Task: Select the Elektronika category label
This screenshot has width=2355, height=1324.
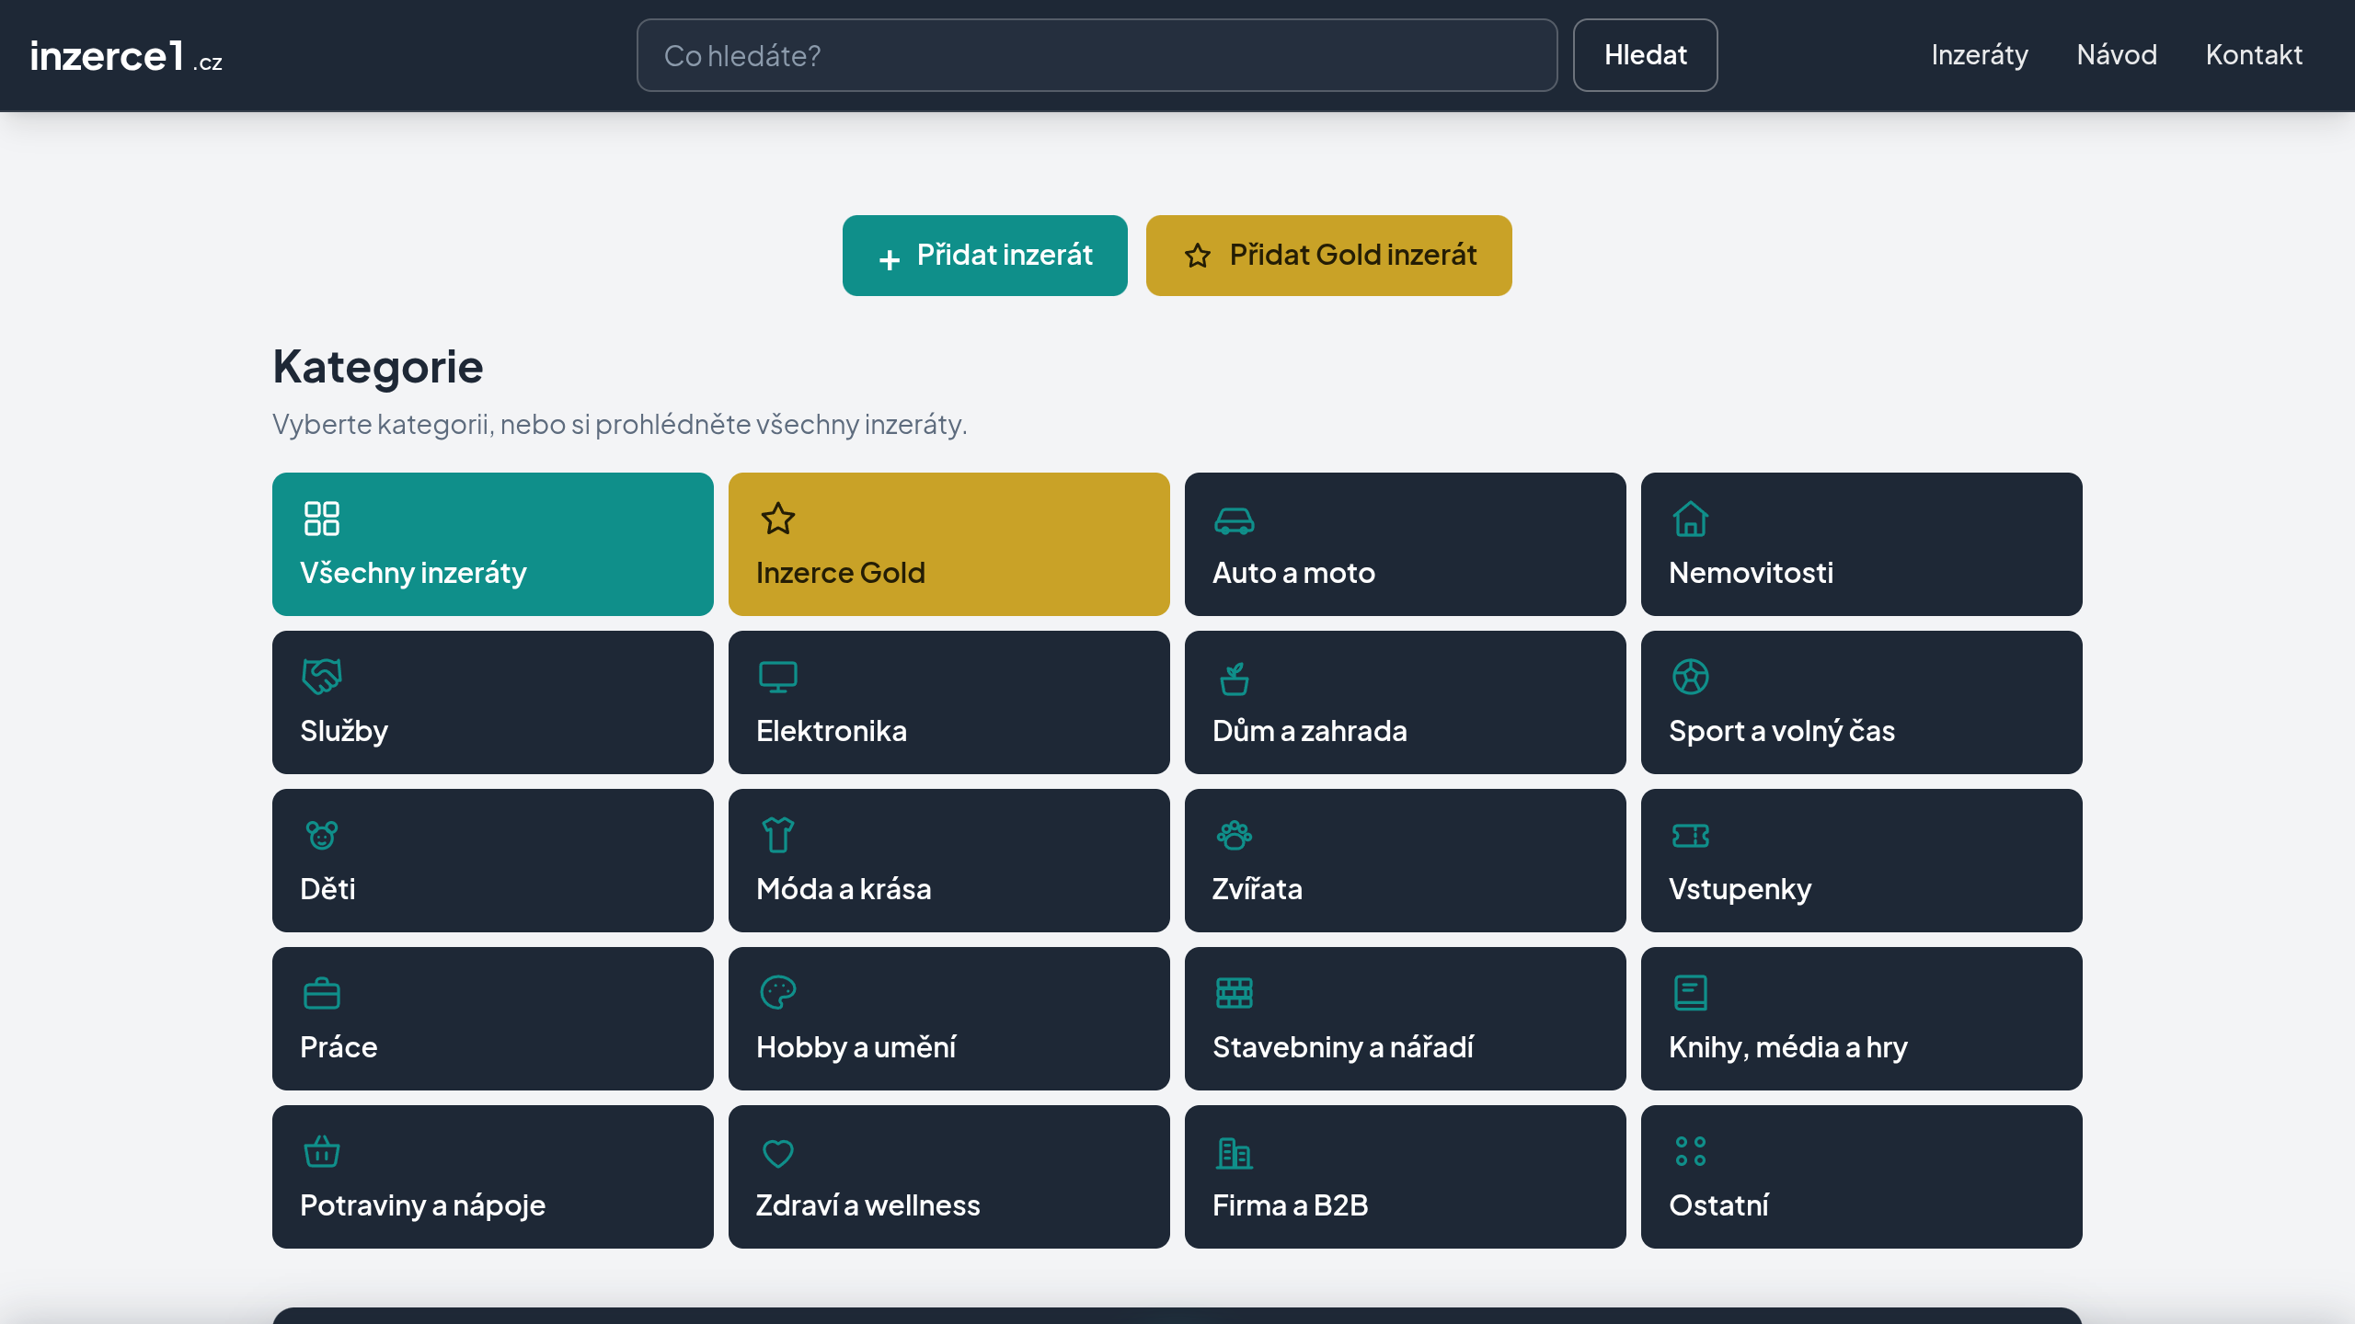Action: coord(832,731)
